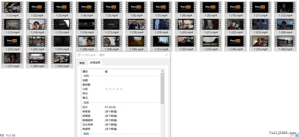Image resolution: width=299 pixels, height=137 pixels.
Task: Select the video file 1 (36).mp4
Action: click(x=285, y=43)
